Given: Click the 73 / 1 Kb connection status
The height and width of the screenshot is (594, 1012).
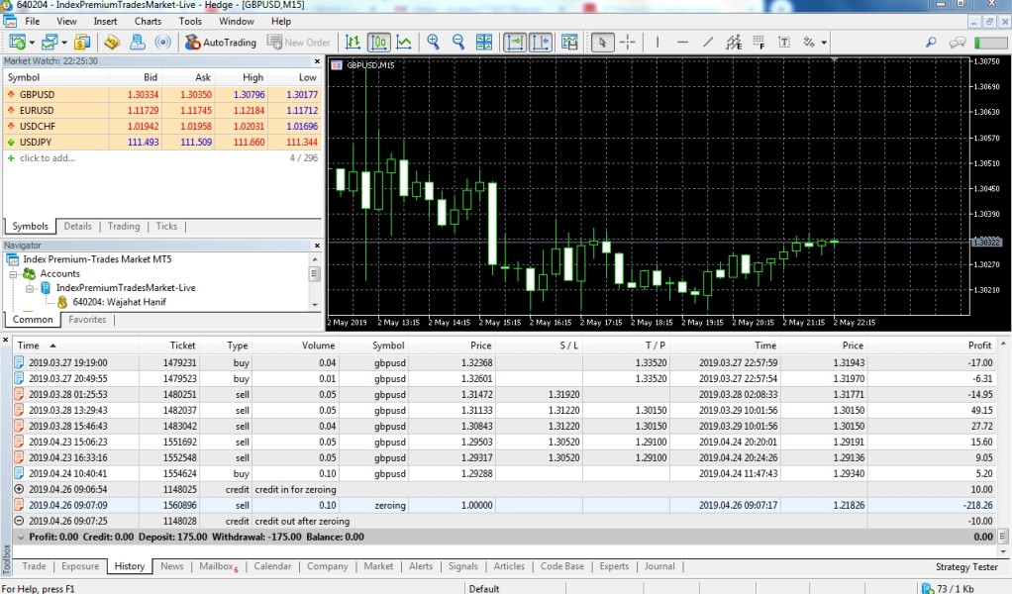Looking at the screenshot, I should tap(948, 589).
